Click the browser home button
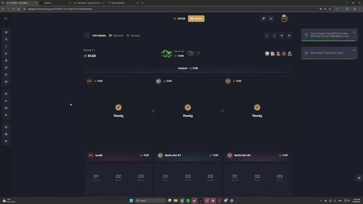363x204 pixels. point(18,9)
